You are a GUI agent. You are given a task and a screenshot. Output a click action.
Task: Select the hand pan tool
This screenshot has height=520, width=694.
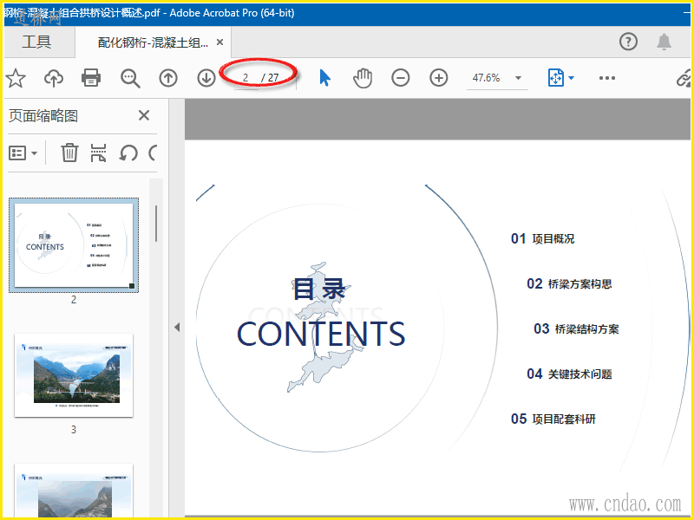(x=363, y=78)
